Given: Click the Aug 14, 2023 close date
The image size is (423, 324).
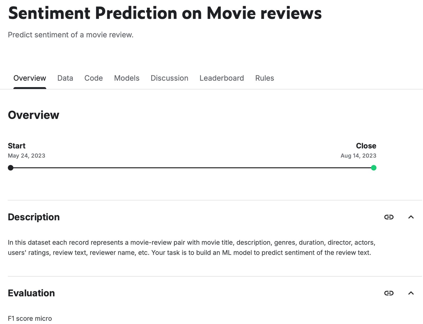Looking at the screenshot, I should (x=359, y=156).
